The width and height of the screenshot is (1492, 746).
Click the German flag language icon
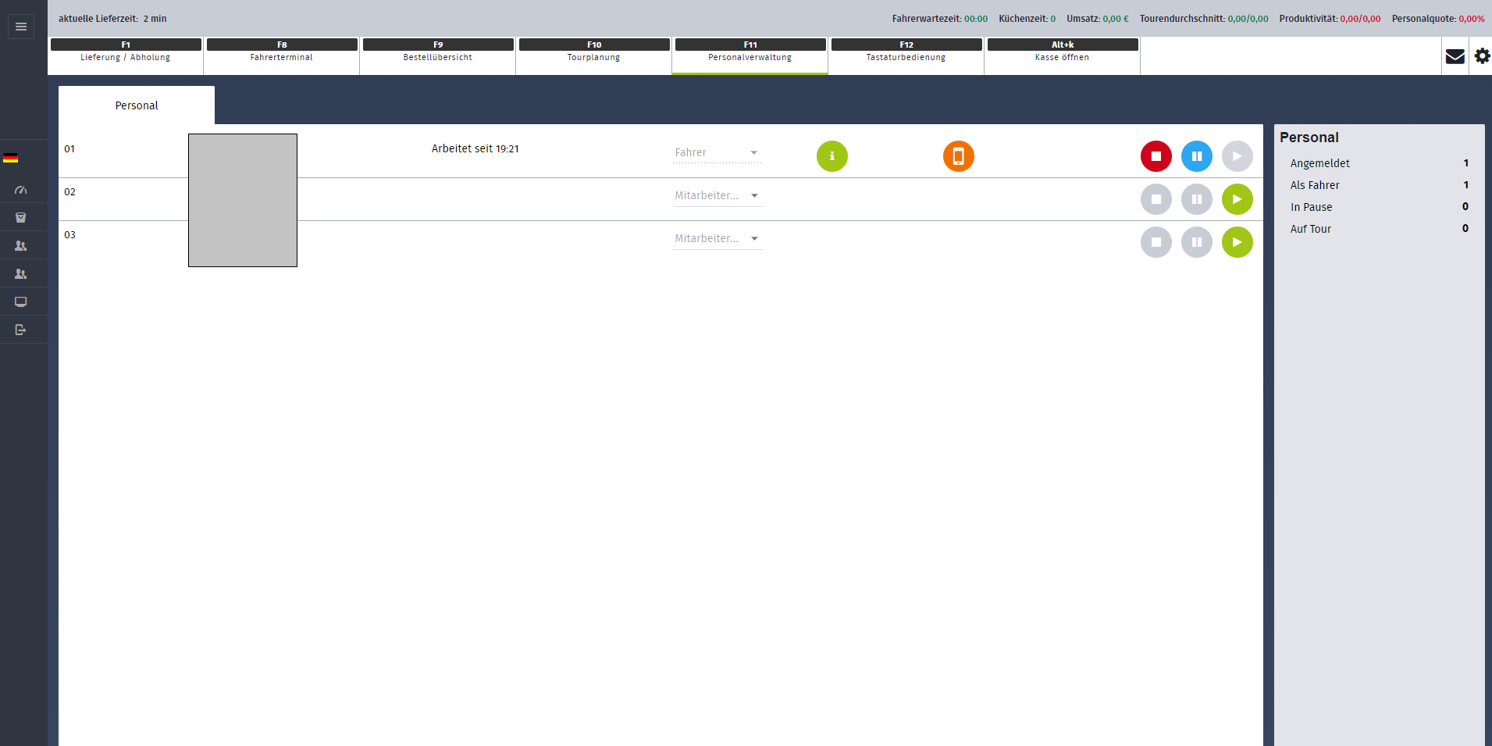coord(11,158)
